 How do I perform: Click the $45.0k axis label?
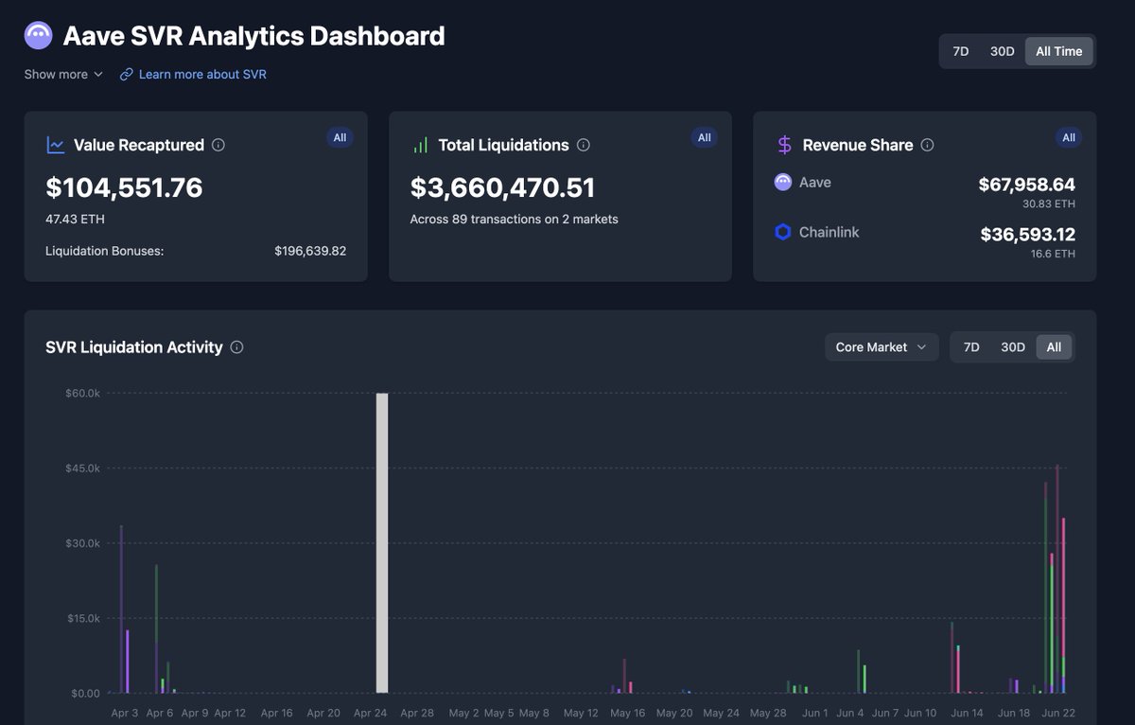point(82,469)
